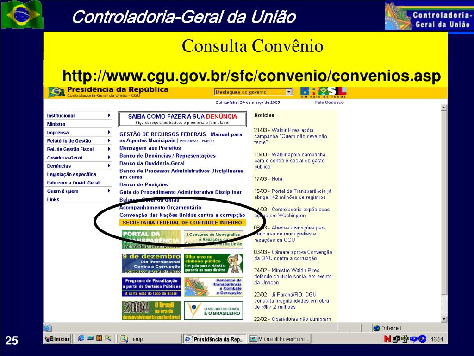Click the scrollbar down arrow

coord(444,319)
